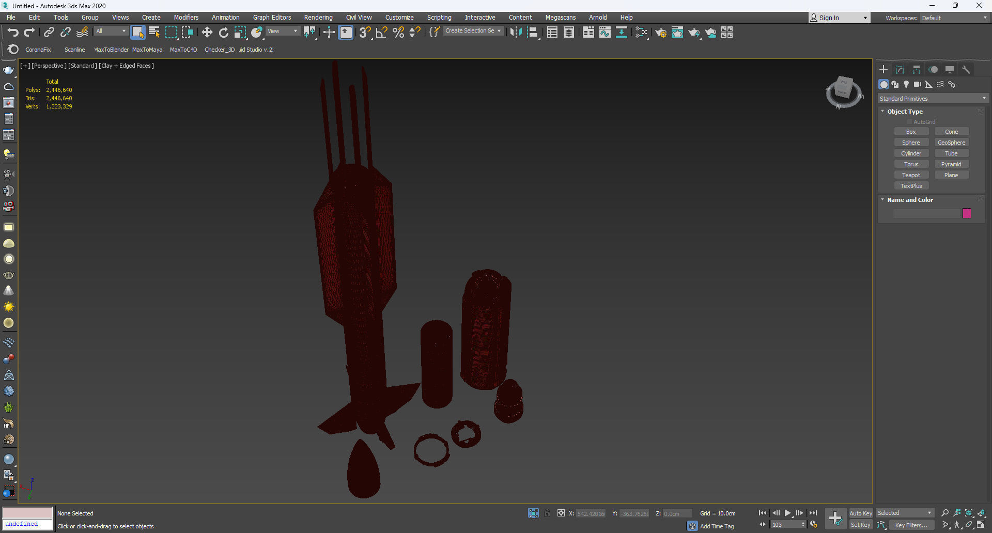The height and width of the screenshot is (533, 992).
Task: Toggle the Selection Lock padlock
Action: click(x=547, y=513)
